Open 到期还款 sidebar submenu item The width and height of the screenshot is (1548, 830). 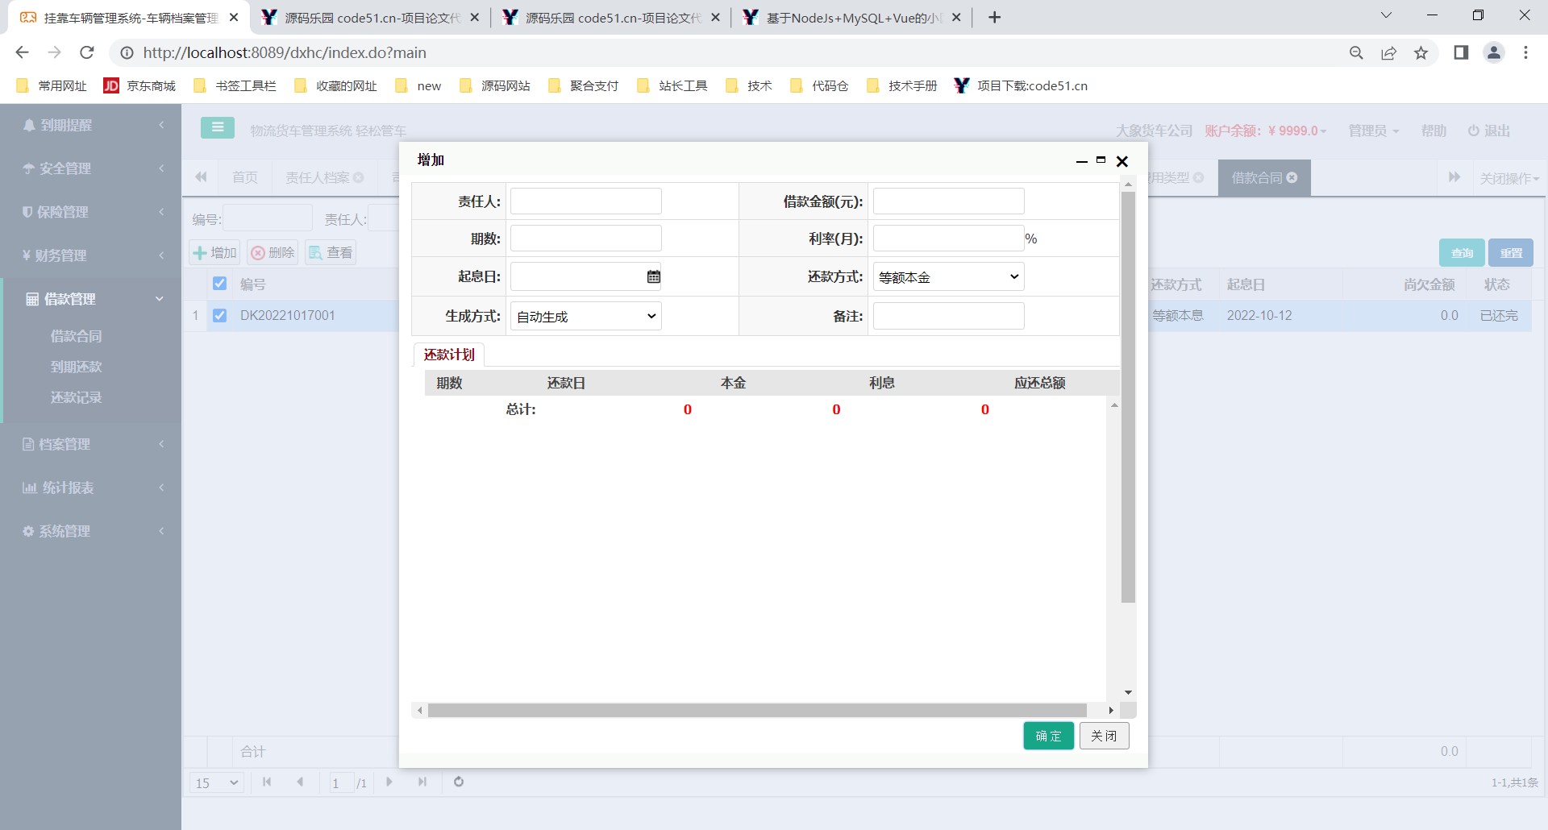pyautogui.click(x=76, y=367)
